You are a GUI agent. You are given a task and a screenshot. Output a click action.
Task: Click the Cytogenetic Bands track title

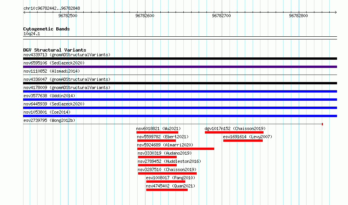[x=47, y=29]
